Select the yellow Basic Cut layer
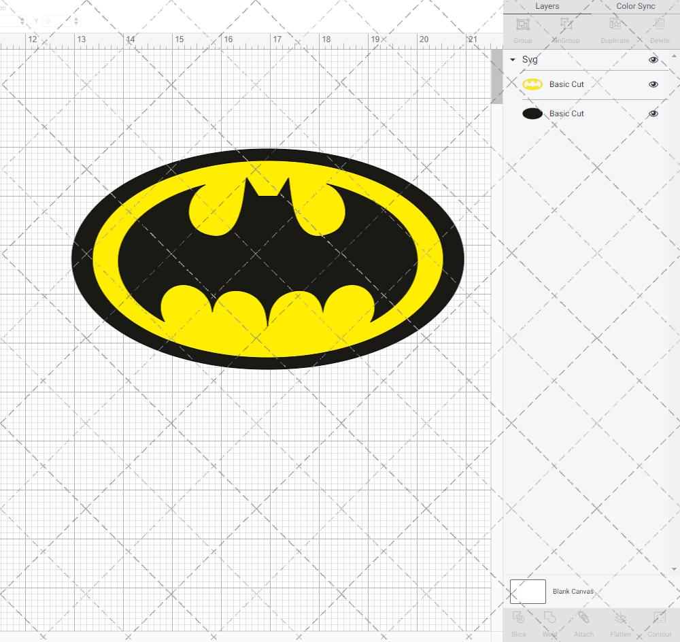Image resolution: width=680 pixels, height=642 pixels. point(566,84)
